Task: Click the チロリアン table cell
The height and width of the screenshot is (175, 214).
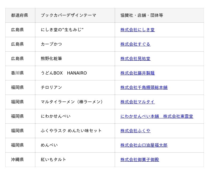Action: [x=51, y=87]
